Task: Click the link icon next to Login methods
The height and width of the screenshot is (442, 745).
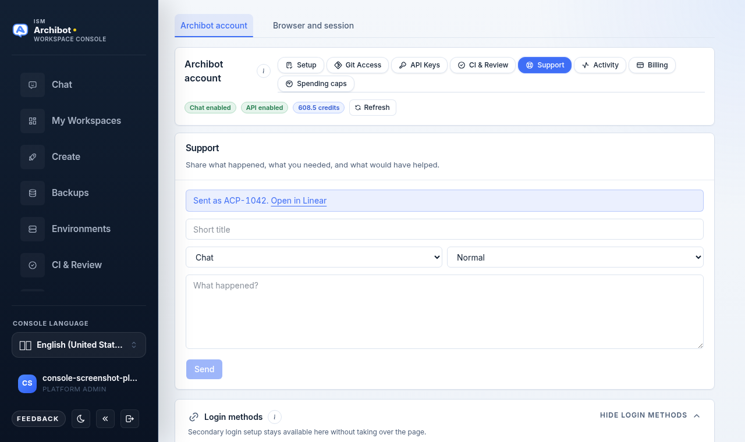Action: coord(194,417)
